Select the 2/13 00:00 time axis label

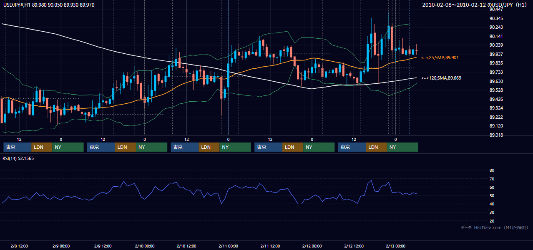point(395,246)
